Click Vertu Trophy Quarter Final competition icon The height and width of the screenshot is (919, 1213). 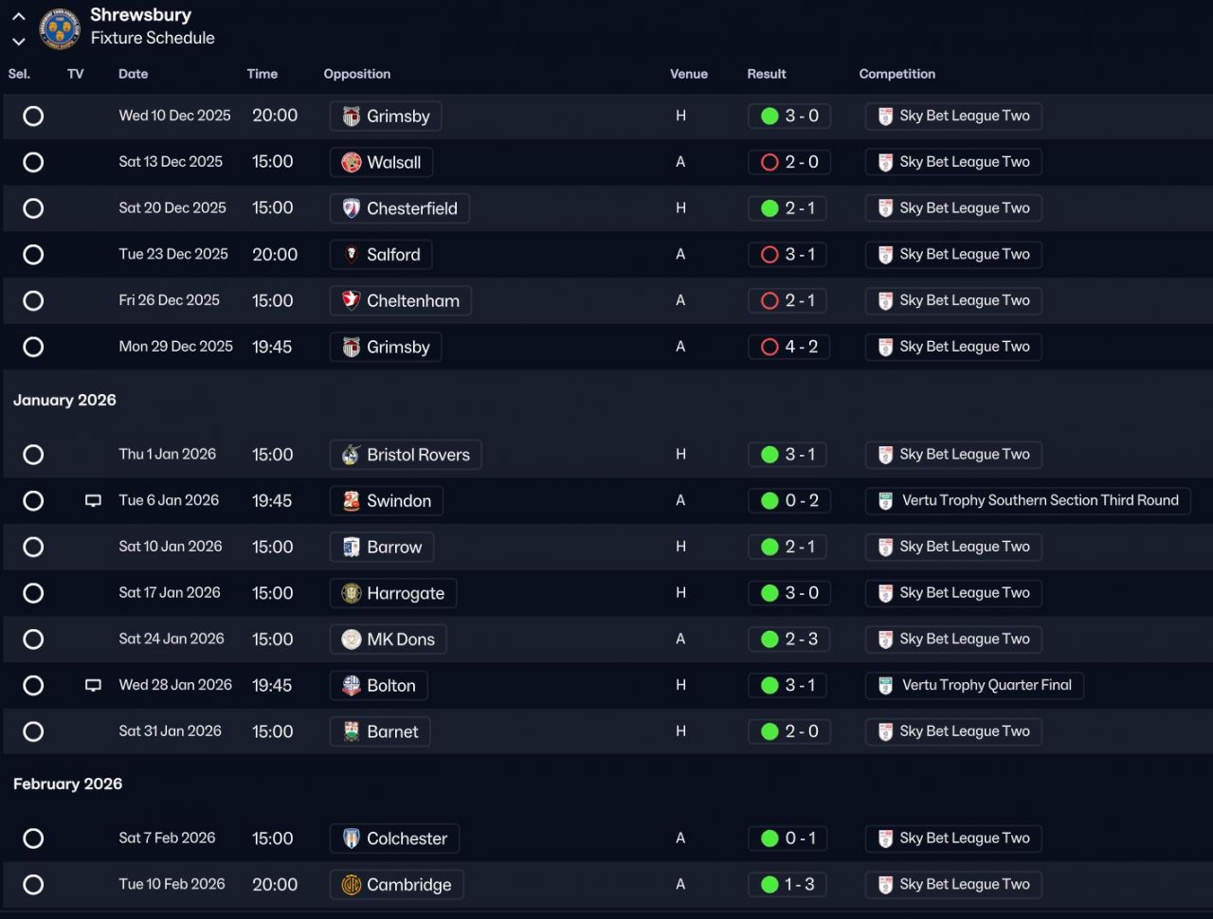886,686
